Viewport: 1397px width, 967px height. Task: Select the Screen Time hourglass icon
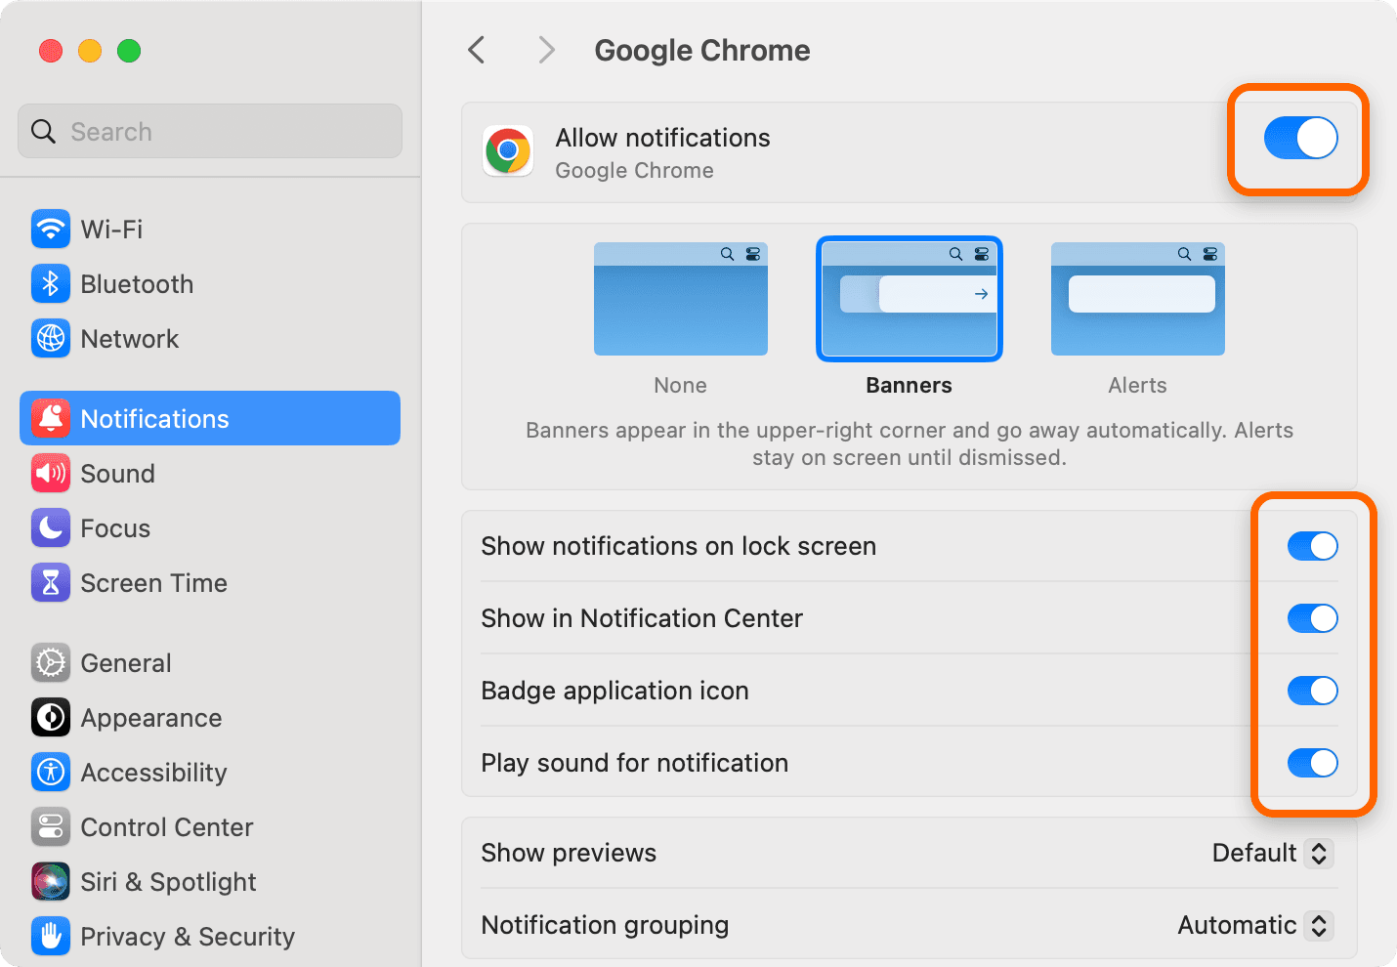[51, 583]
